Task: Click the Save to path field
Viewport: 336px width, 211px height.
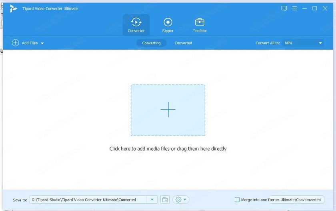Action: pos(88,200)
